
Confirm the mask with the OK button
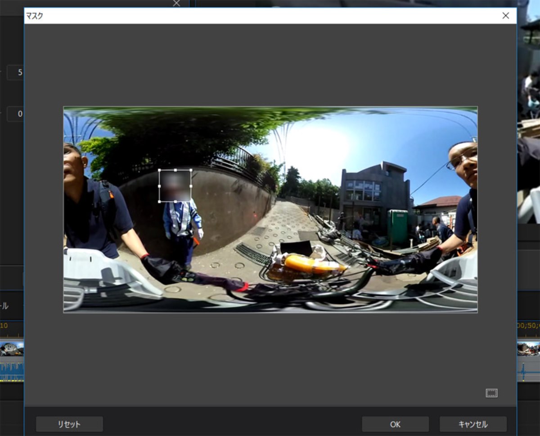[x=395, y=424]
